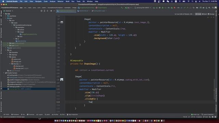Open the Navigate menu
This screenshot has width=219, height=123.
tap(38, 1)
